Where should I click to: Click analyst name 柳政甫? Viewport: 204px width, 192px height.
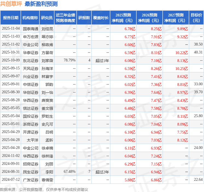pos(47,45)
